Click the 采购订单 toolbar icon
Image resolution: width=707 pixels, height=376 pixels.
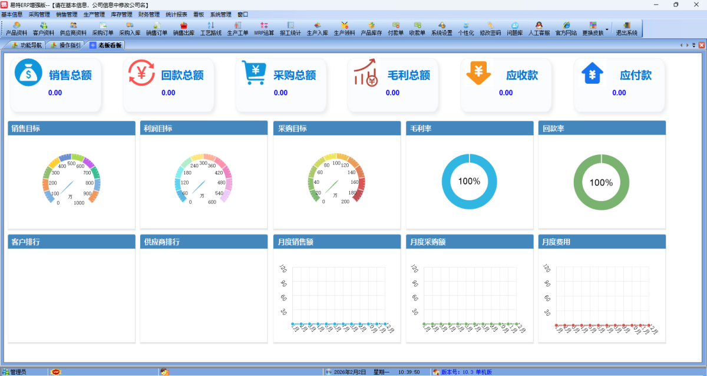click(x=103, y=28)
